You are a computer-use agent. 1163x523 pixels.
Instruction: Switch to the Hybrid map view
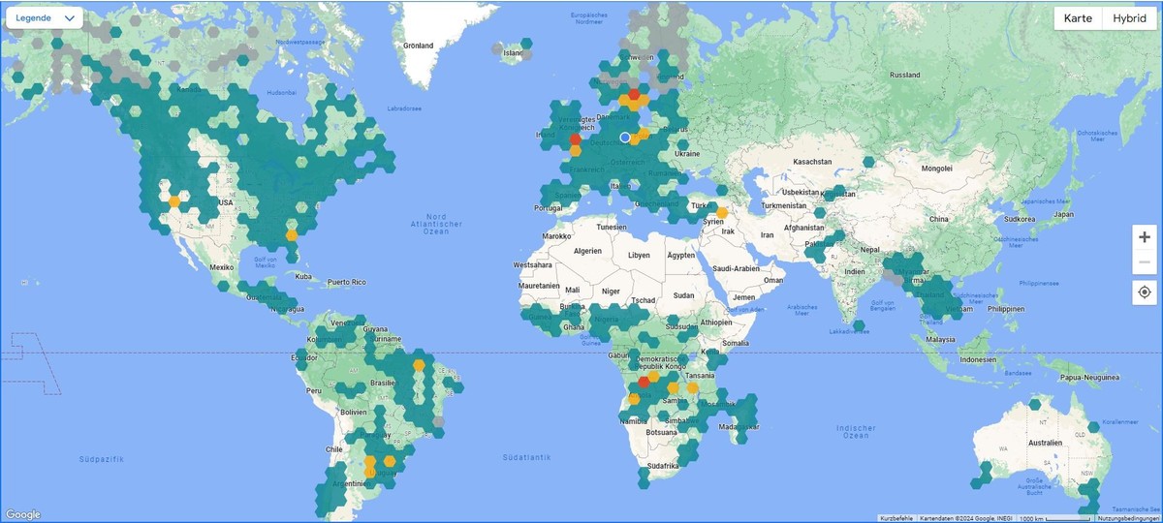click(x=1129, y=18)
